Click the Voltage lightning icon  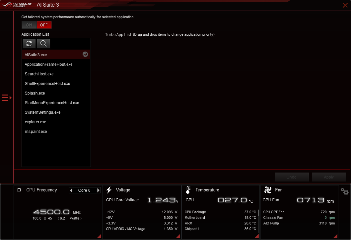[x=109, y=190]
